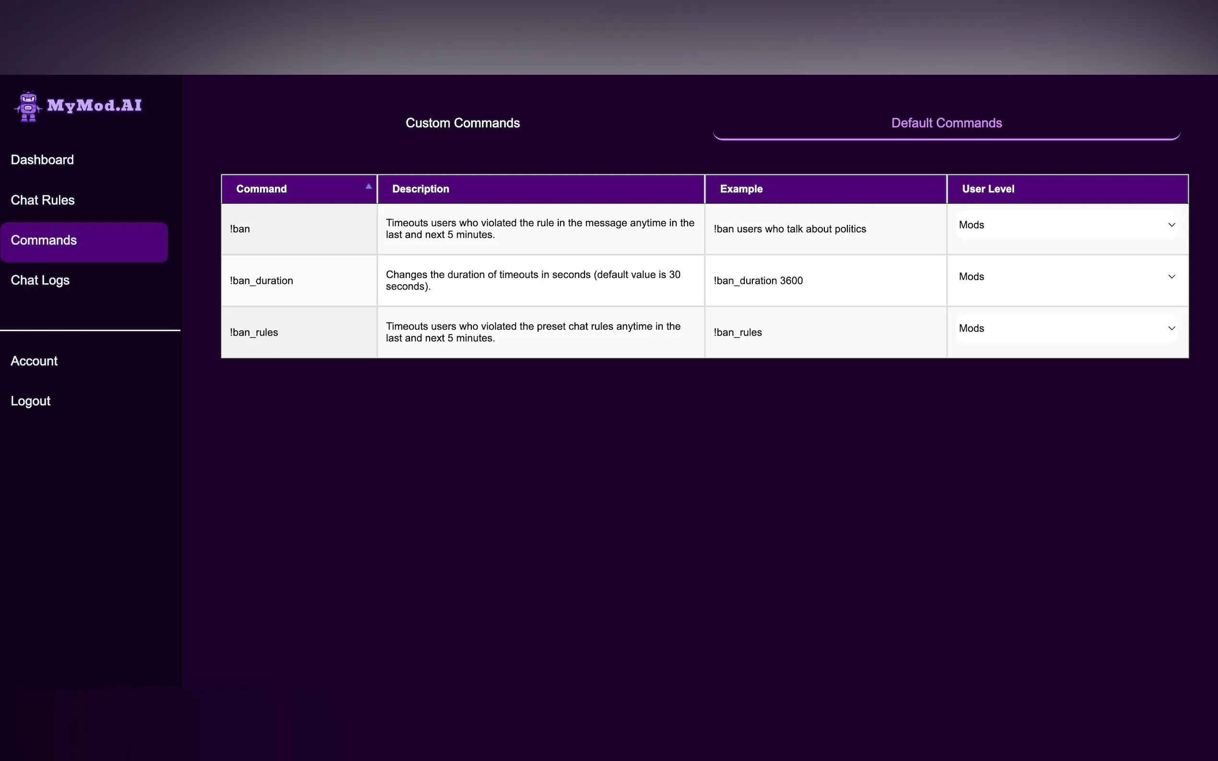Click the sort arrow in Command header
Viewport: 1218px width, 761px height.
pos(369,186)
